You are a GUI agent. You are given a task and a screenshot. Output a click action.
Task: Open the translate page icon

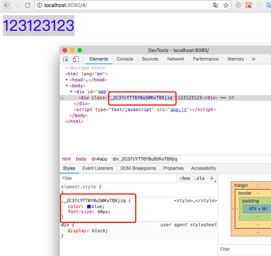(x=216, y=5)
